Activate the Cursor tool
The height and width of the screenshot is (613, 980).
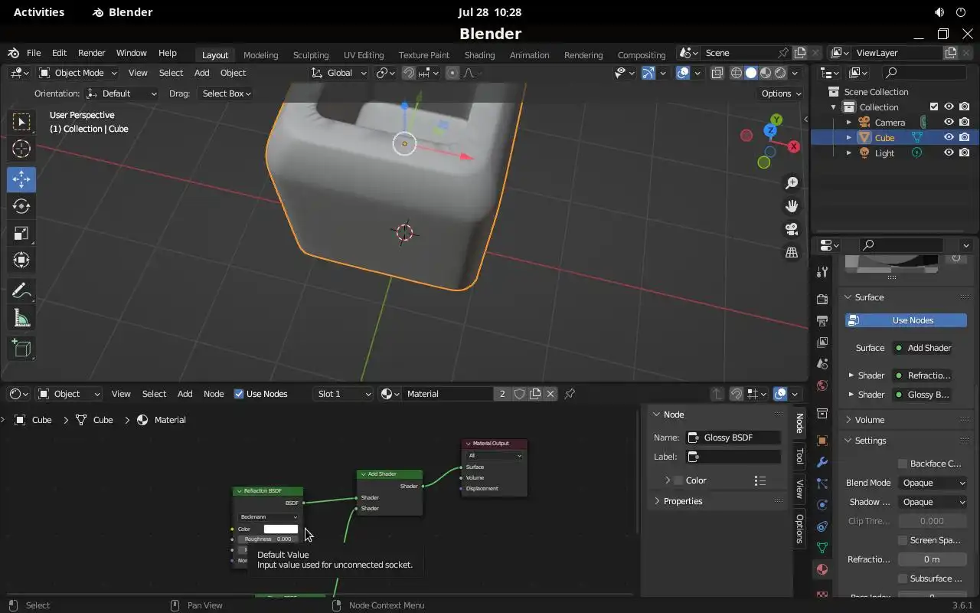(21, 149)
